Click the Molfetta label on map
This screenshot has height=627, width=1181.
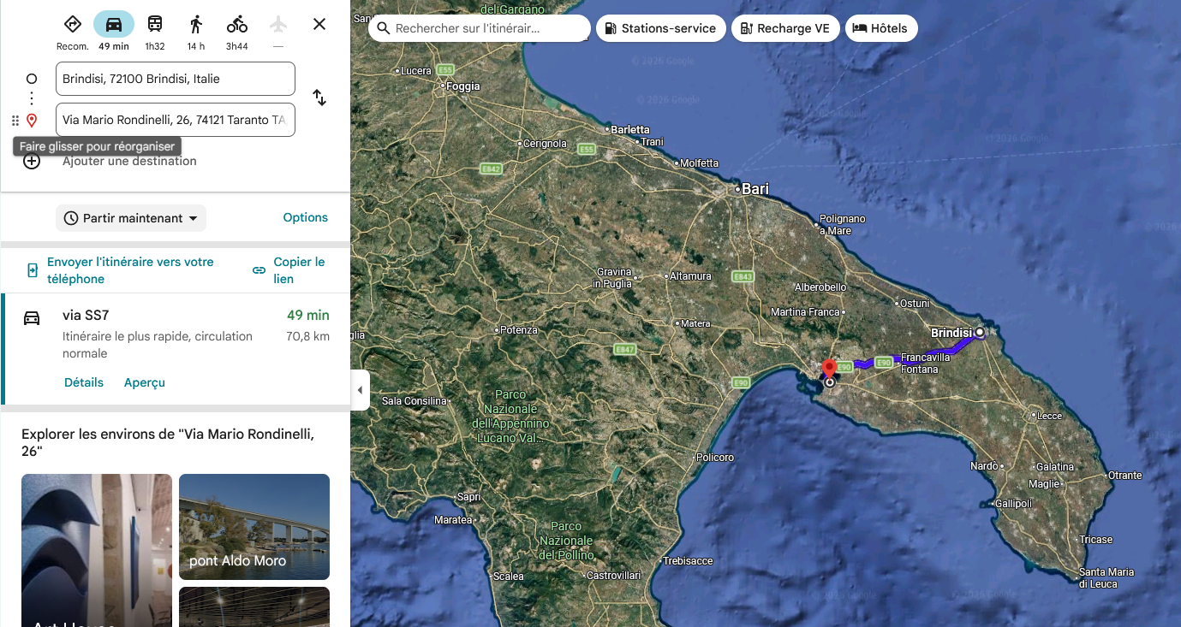tap(700, 163)
